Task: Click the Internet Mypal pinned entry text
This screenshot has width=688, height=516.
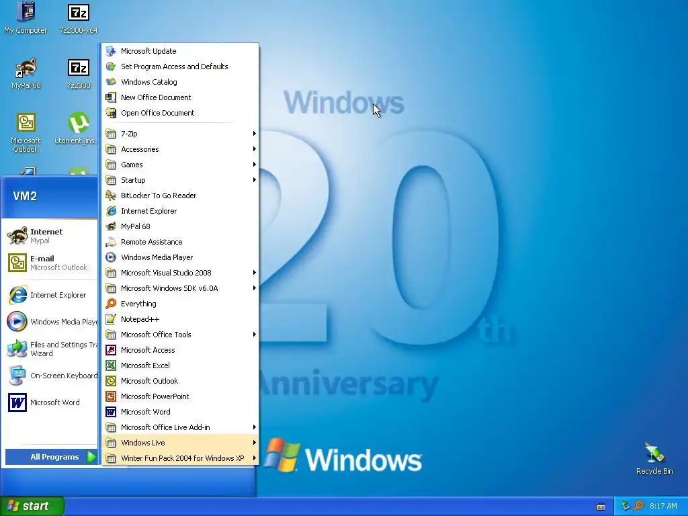Action: click(x=46, y=236)
